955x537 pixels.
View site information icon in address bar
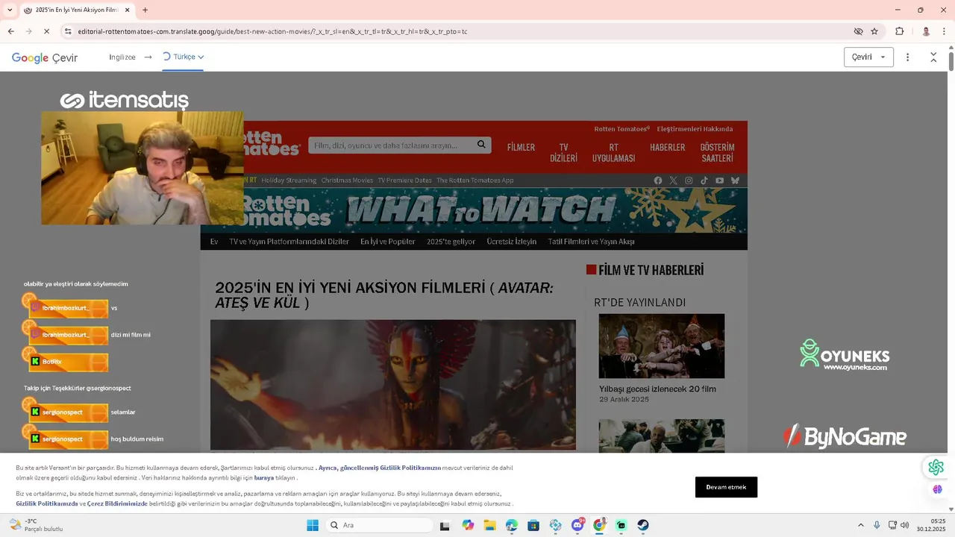68,31
